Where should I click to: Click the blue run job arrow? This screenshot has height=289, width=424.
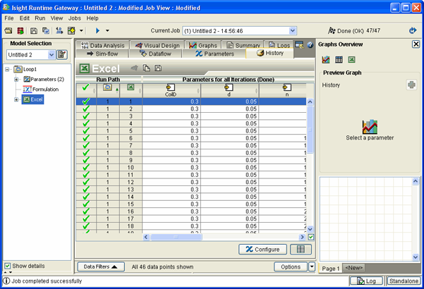pyautogui.click(x=97, y=31)
